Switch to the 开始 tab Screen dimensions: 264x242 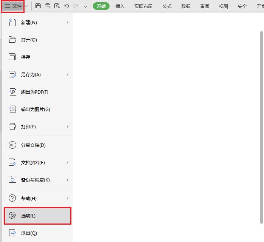click(x=101, y=6)
